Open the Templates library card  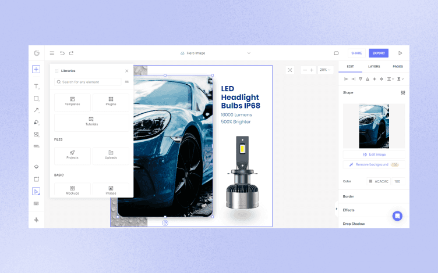point(72,102)
